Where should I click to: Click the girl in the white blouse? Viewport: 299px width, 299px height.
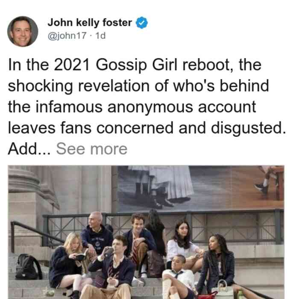tap(184, 244)
